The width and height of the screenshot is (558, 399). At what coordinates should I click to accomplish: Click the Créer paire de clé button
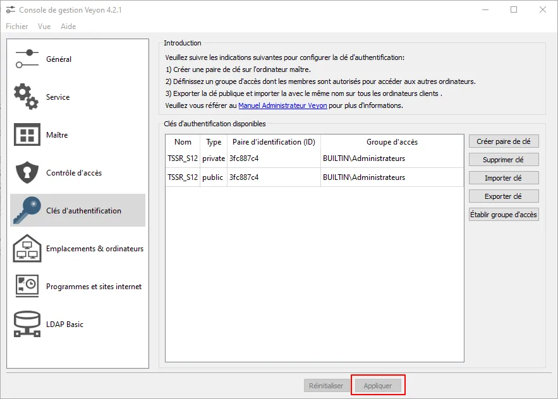coord(504,141)
